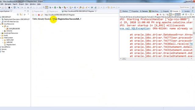Image resolution: width=195 pixels, height=110 pixels.
Task: Select the ServeltDemo project
Action: pos(6,47)
